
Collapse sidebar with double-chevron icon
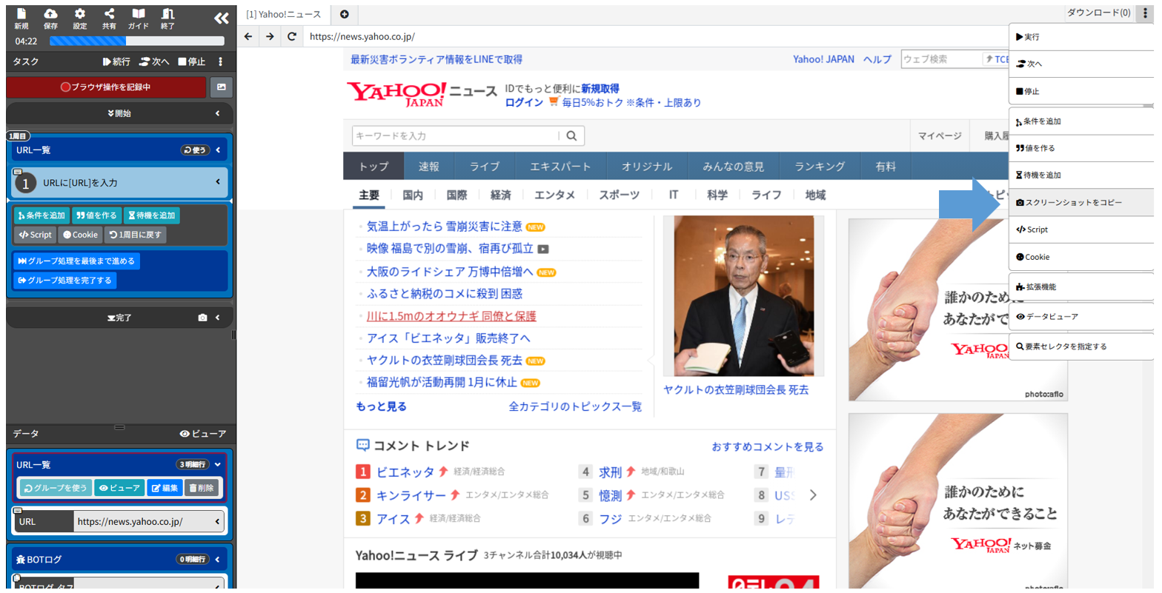[x=221, y=19]
